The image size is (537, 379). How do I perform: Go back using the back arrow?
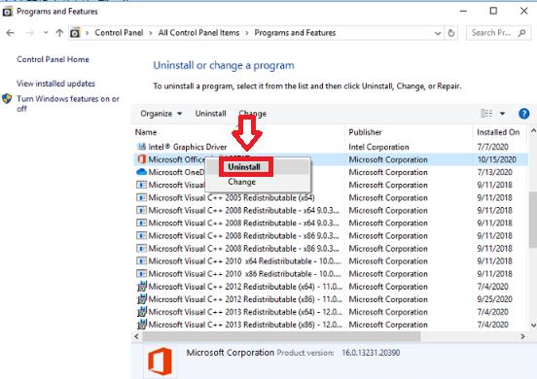(x=11, y=33)
